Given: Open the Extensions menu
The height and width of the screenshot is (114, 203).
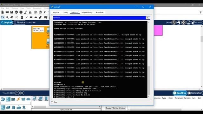Looking at the screenshot, I should (37, 8).
